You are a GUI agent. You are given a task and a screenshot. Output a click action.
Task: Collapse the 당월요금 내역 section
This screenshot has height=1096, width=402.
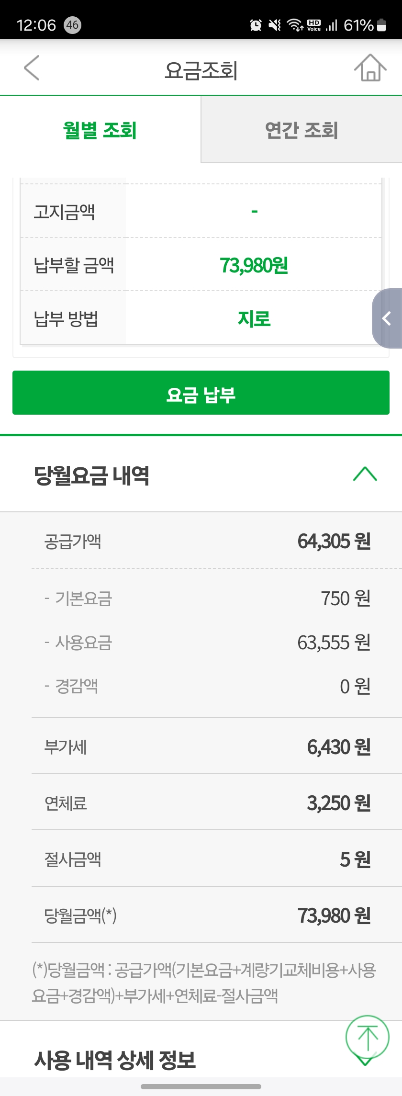click(365, 474)
